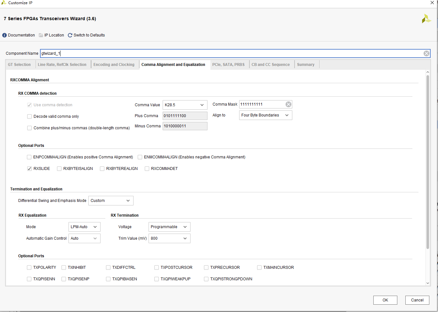Check the TXQPISTRONGPDOWN port
Screen dimensions: 438x312
coord(206,279)
